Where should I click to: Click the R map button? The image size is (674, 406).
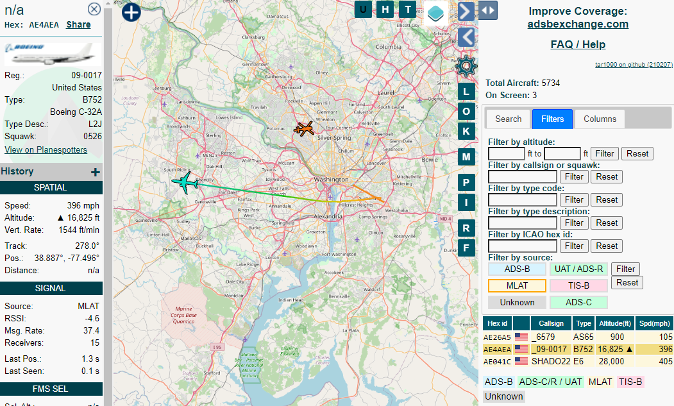pos(466,228)
